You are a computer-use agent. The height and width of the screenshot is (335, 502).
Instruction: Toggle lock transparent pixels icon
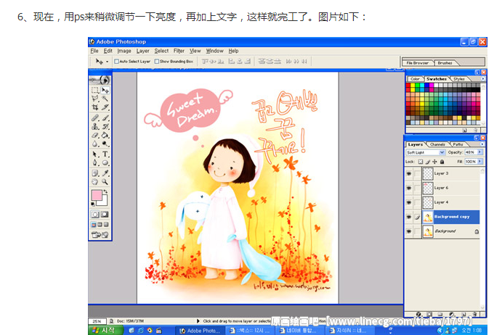pyautogui.click(x=421, y=162)
